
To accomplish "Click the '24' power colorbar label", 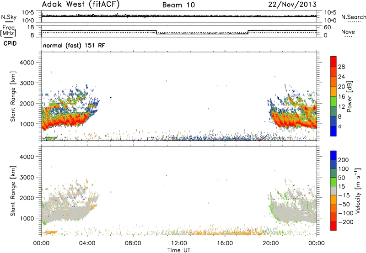I will pyautogui.click(x=341, y=77).
